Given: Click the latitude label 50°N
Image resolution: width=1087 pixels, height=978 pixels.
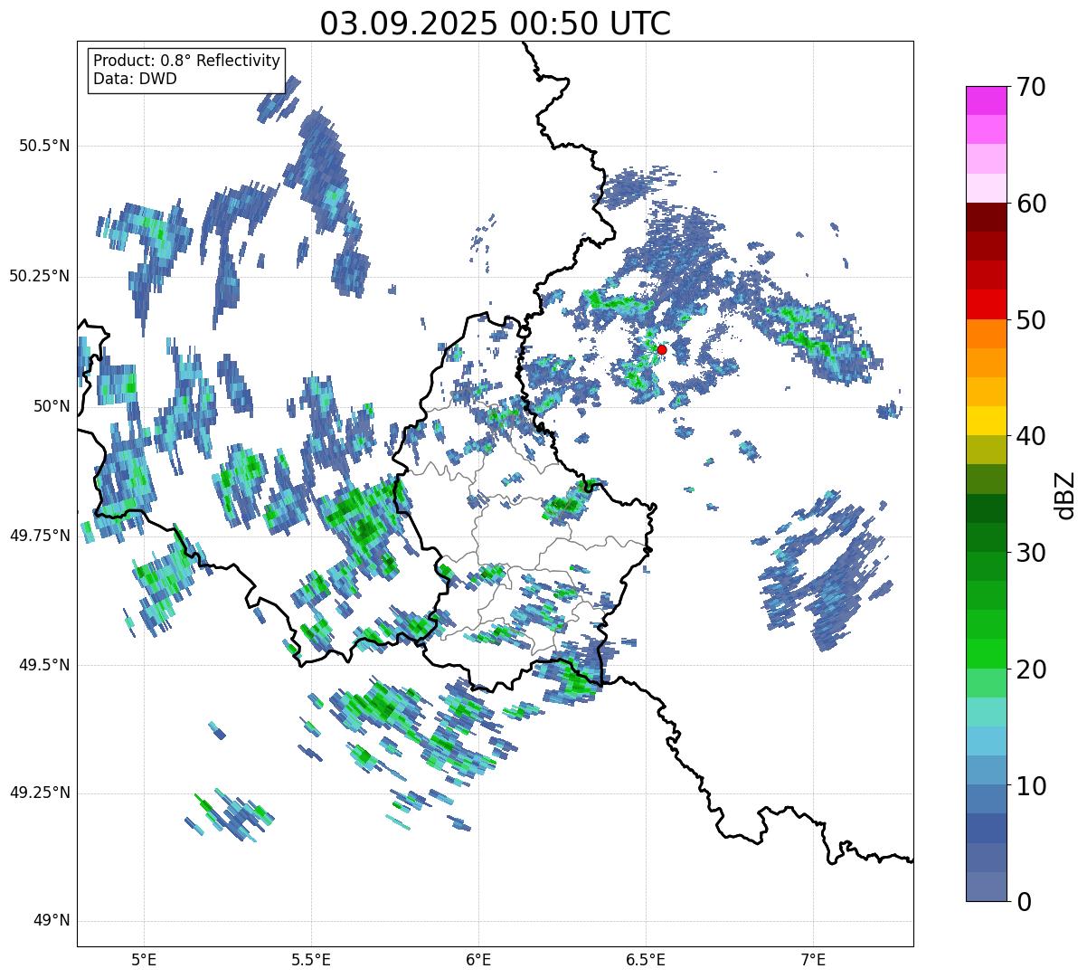Looking at the screenshot, I should [52, 406].
